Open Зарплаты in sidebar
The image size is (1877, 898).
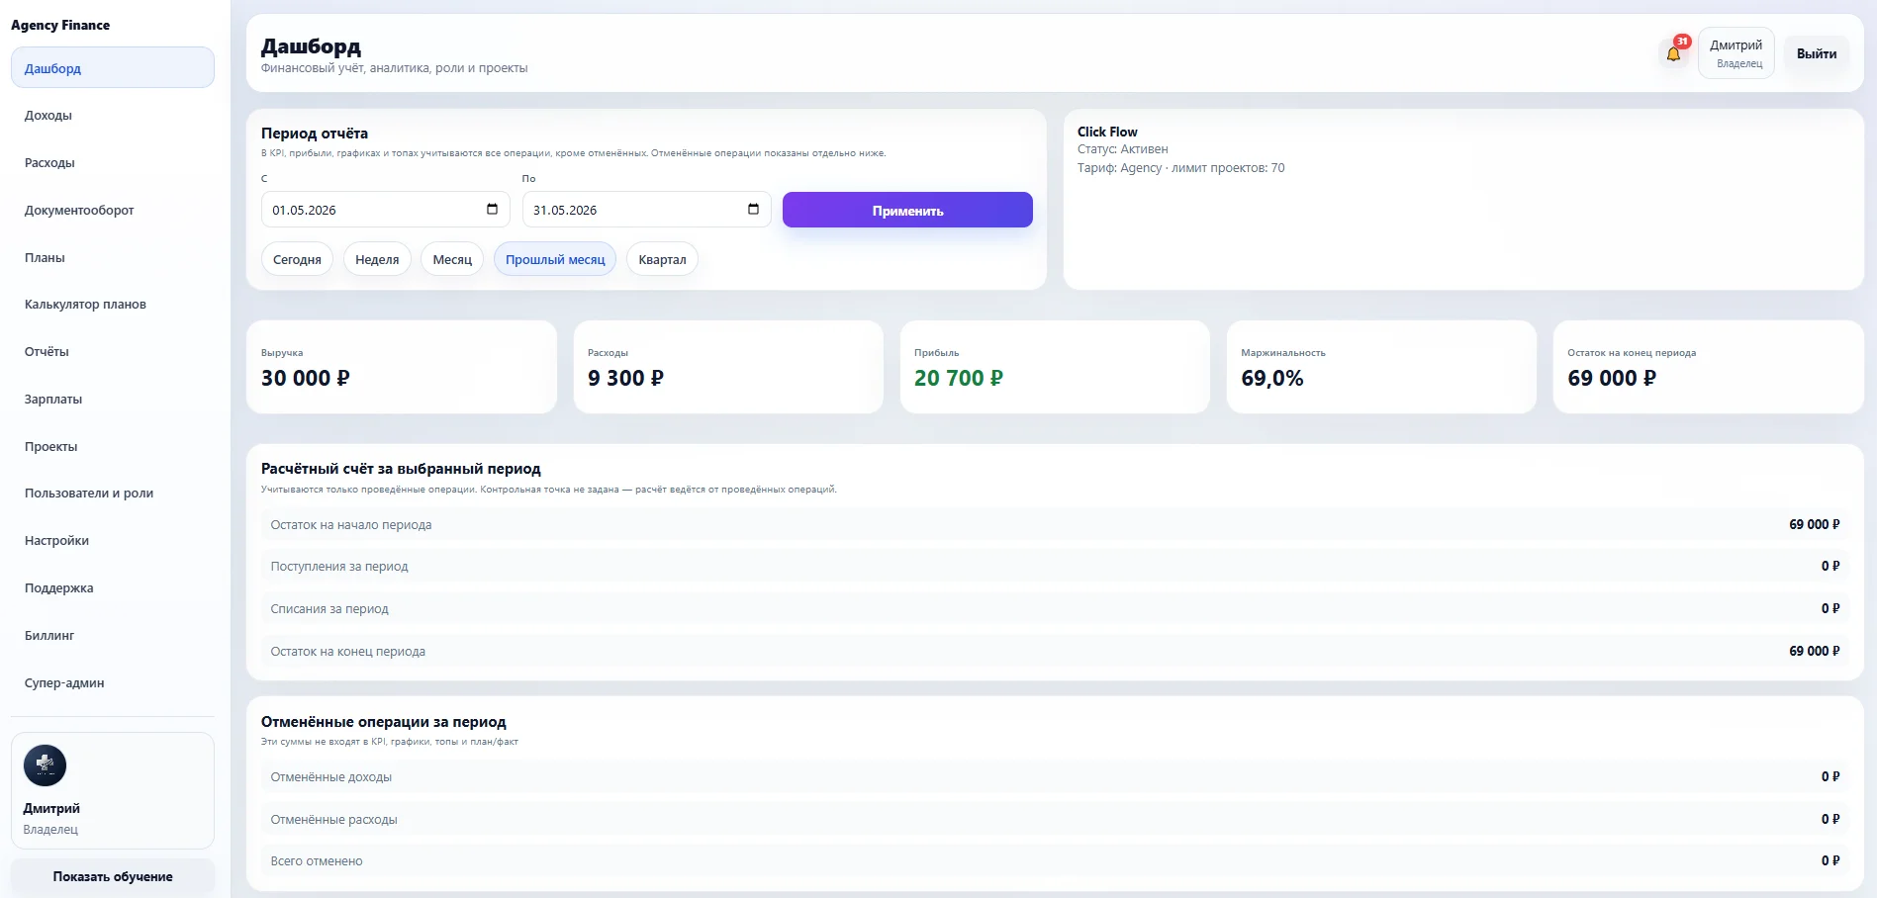tap(113, 400)
